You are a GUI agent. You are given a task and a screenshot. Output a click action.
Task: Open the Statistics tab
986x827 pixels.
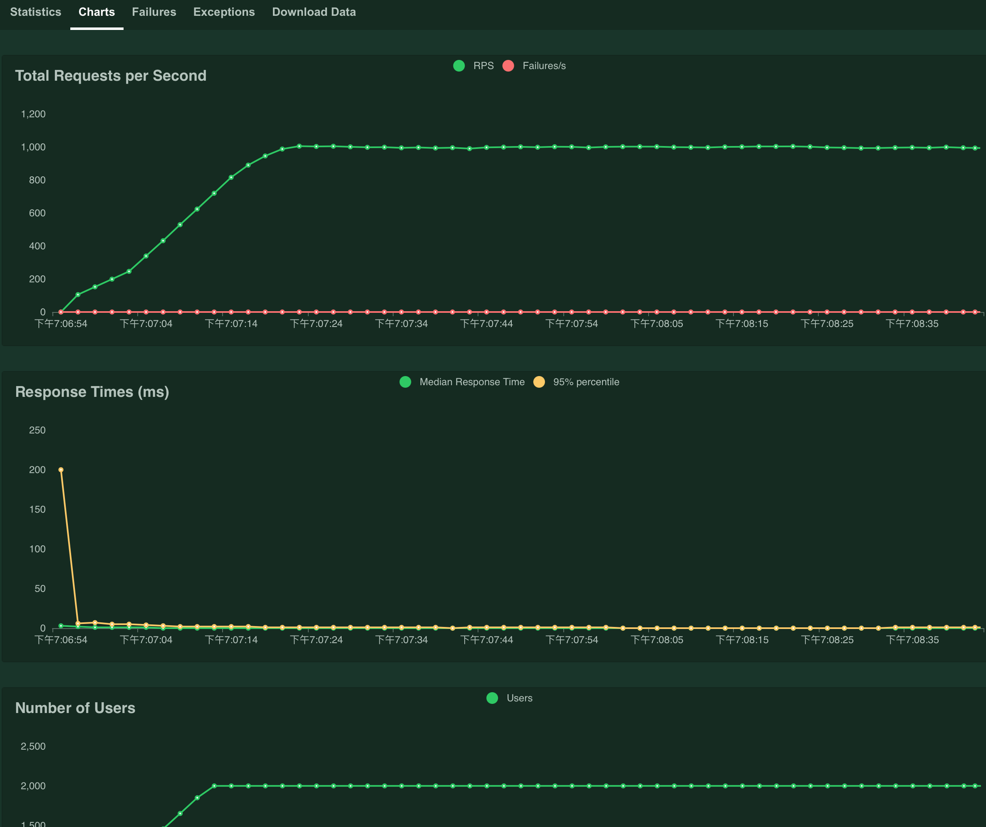coord(36,12)
